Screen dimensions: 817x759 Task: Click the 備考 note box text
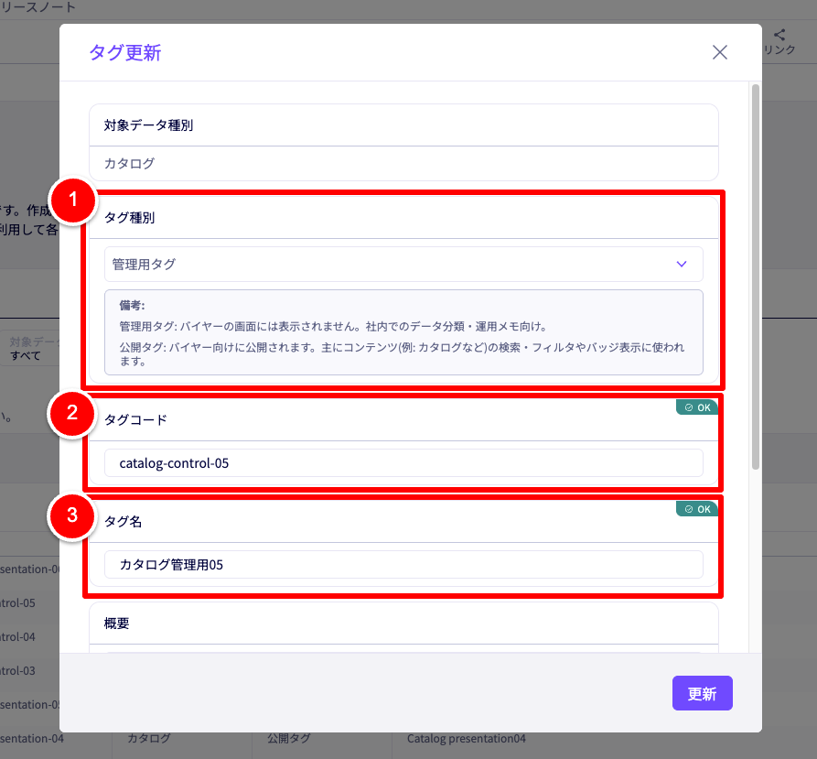(x=403, y=333)
